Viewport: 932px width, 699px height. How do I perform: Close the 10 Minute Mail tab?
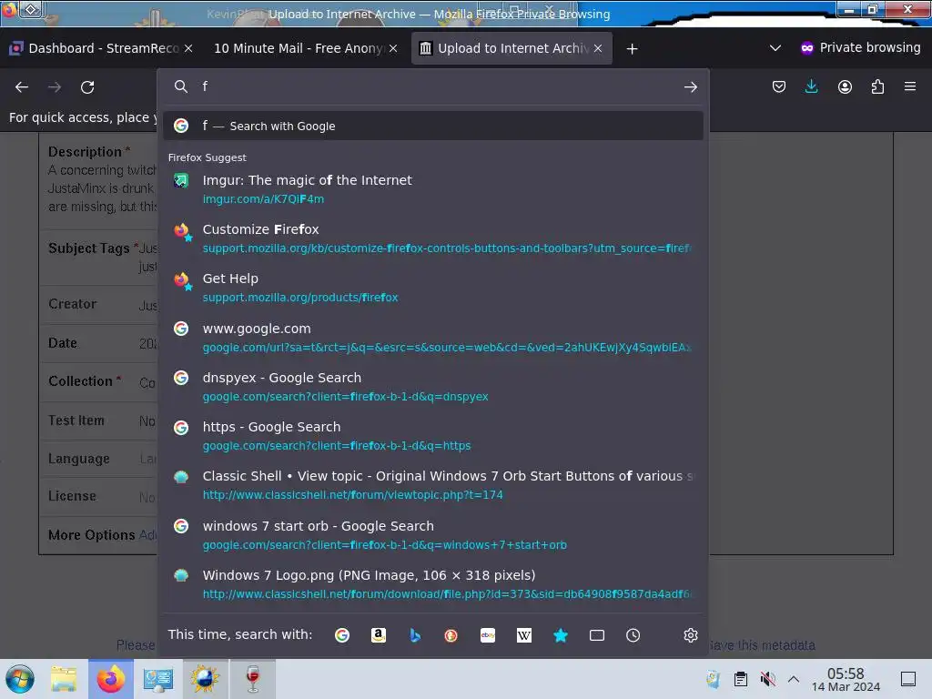point(393,48)
